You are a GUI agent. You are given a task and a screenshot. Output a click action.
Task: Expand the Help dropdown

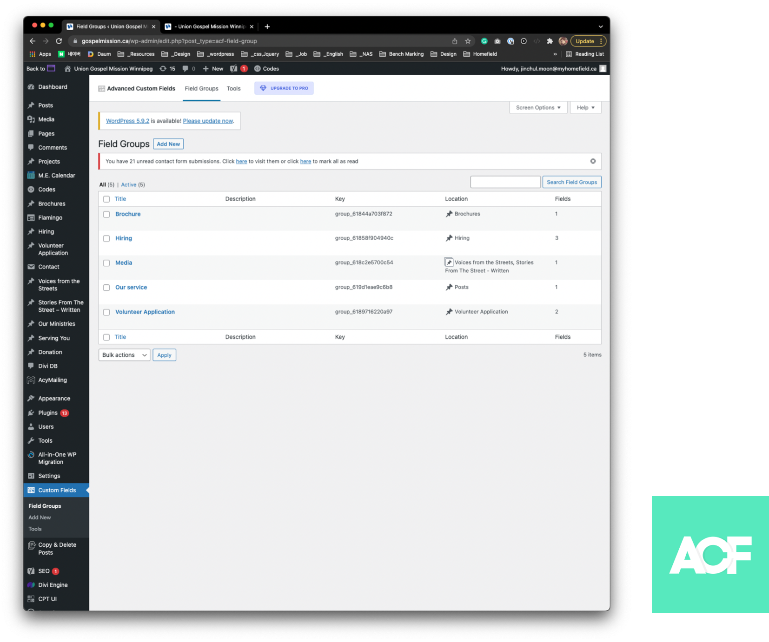(x=585, y=107)
